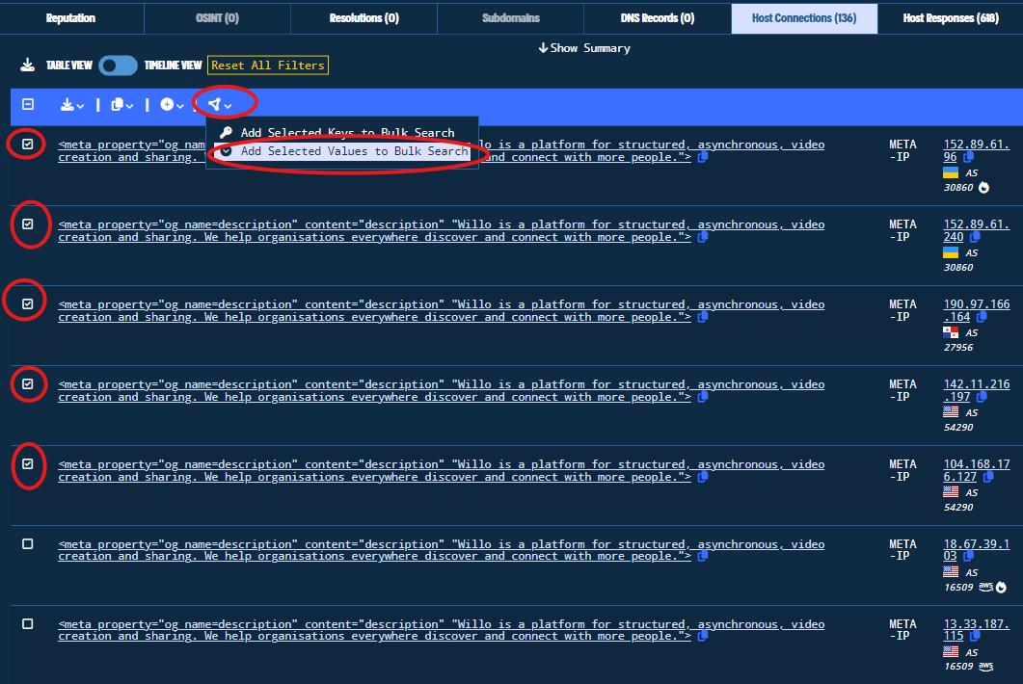Copy meta description text in 18.67.39.103 row
Viewport: 1023px width, 684px height.
703,557
